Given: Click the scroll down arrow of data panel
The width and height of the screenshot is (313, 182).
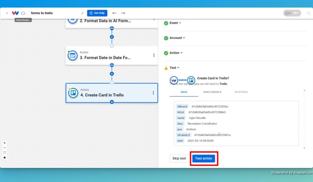Looking at the screenshot, I should point(304,148).
